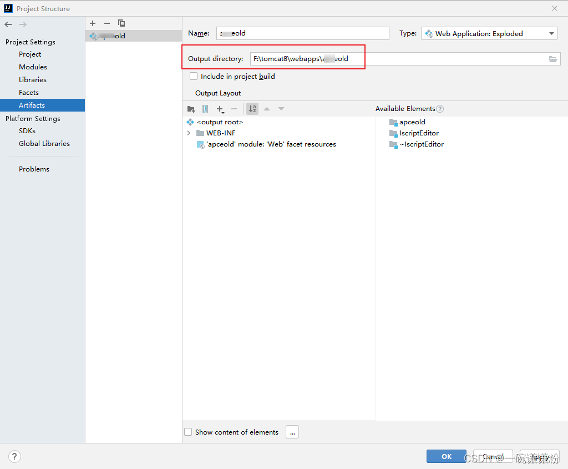Move element up in layout
The height and width of the screenshot is (469, 568).
coord(267,109)
